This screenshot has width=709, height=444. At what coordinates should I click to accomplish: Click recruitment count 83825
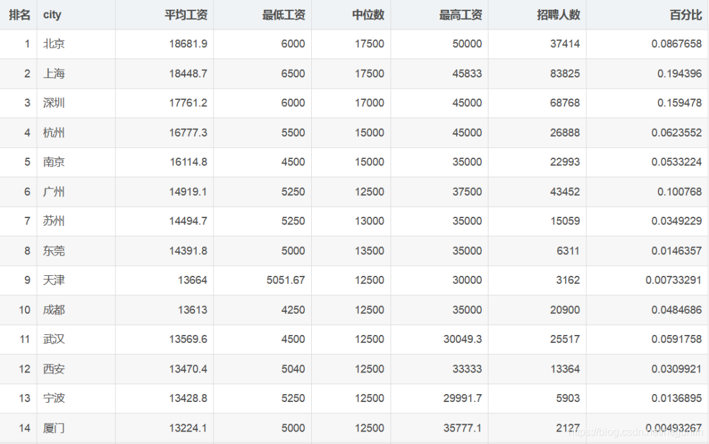click(x=565, y=74)
